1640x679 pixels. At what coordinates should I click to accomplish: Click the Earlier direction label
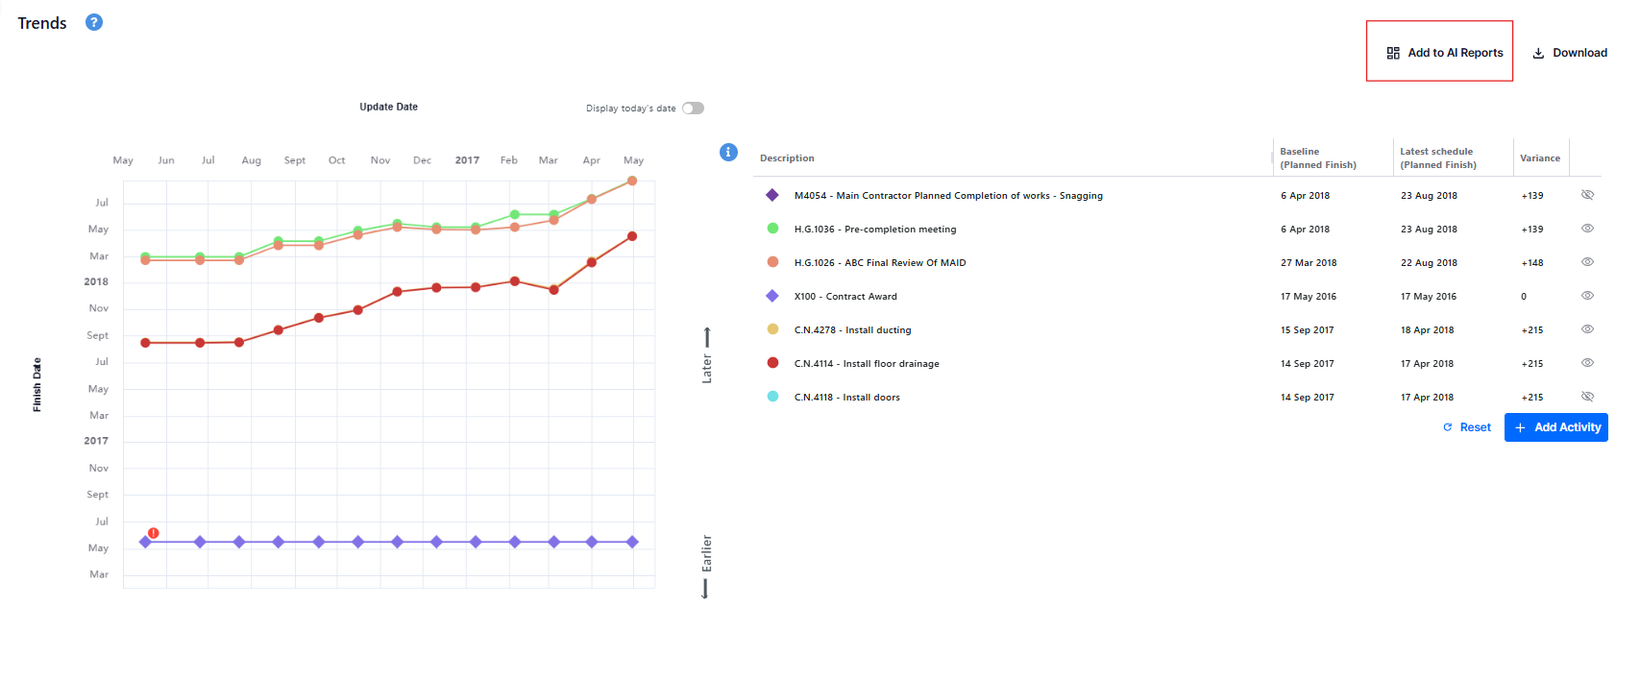point(707,553)
